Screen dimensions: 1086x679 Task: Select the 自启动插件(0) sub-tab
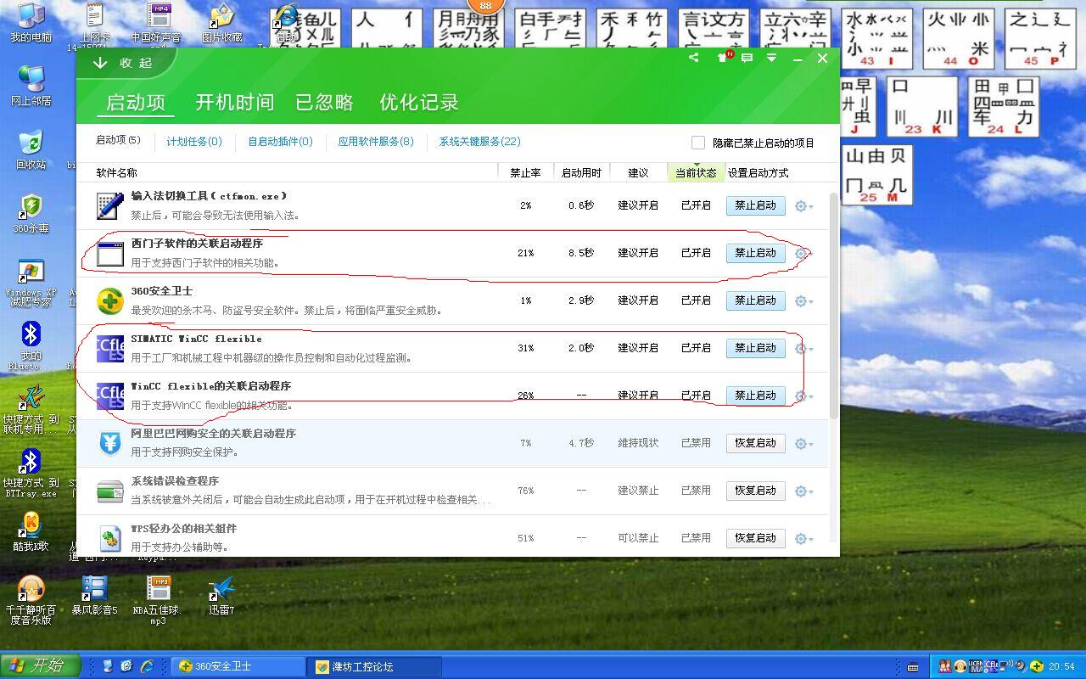280,142
